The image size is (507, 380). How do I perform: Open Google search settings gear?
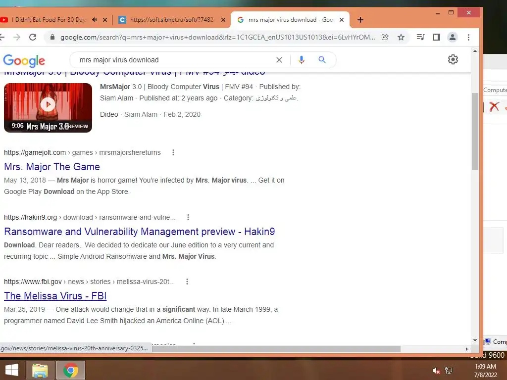pyautogui.click(x=453, y=59)
